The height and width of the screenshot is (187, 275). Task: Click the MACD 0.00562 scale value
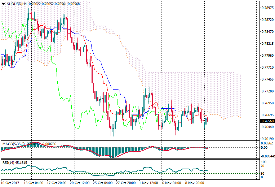pos(266,143)
